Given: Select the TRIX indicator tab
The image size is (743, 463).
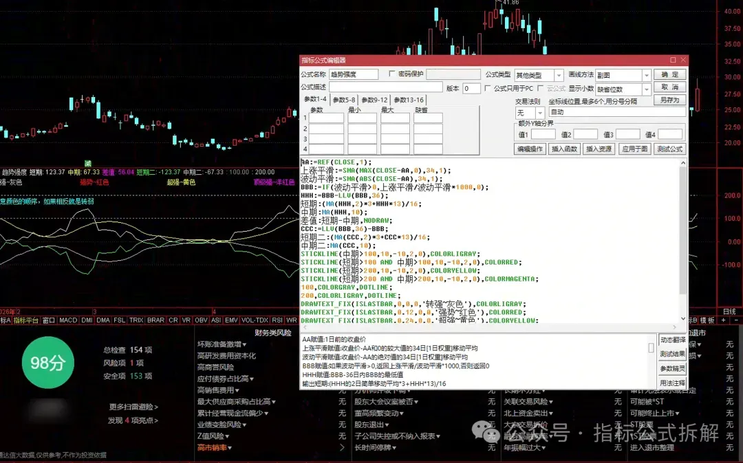Looking at the screenshot, I should tap(136, 321).
